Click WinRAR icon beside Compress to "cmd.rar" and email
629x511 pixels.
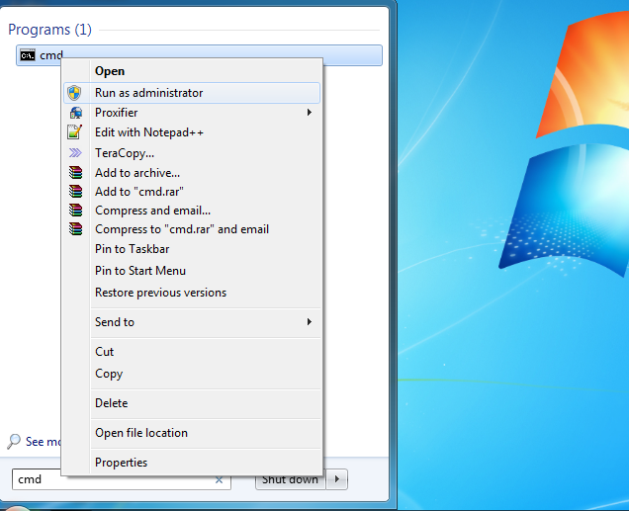75,229
